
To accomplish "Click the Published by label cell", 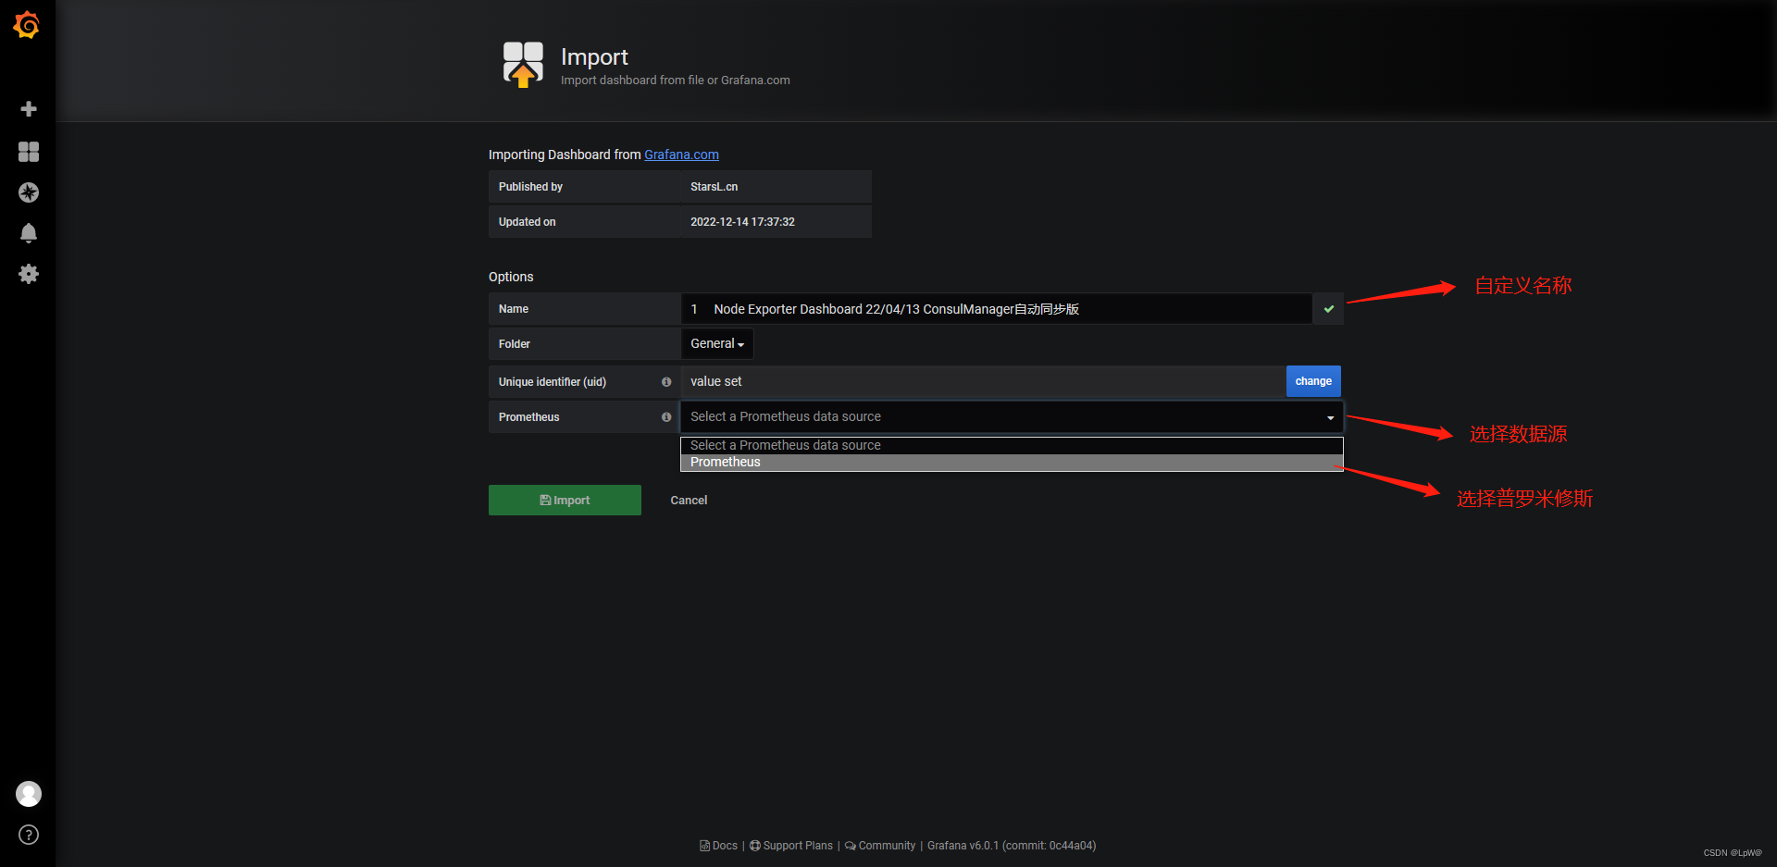I will (x=584, y=187).
